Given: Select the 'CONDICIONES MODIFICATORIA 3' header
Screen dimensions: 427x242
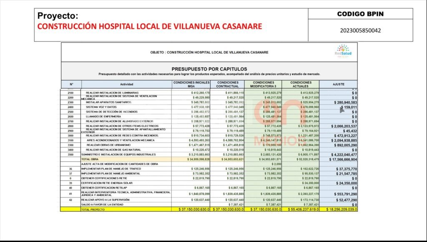Looking at the screenshot, I should [264, 84].
